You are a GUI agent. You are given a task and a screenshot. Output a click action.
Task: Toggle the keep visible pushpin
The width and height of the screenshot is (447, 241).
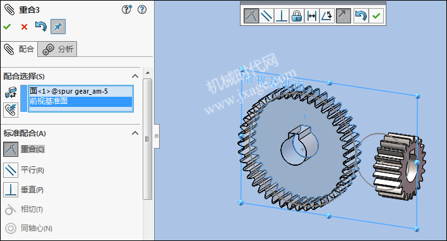(x=58, y=27)
